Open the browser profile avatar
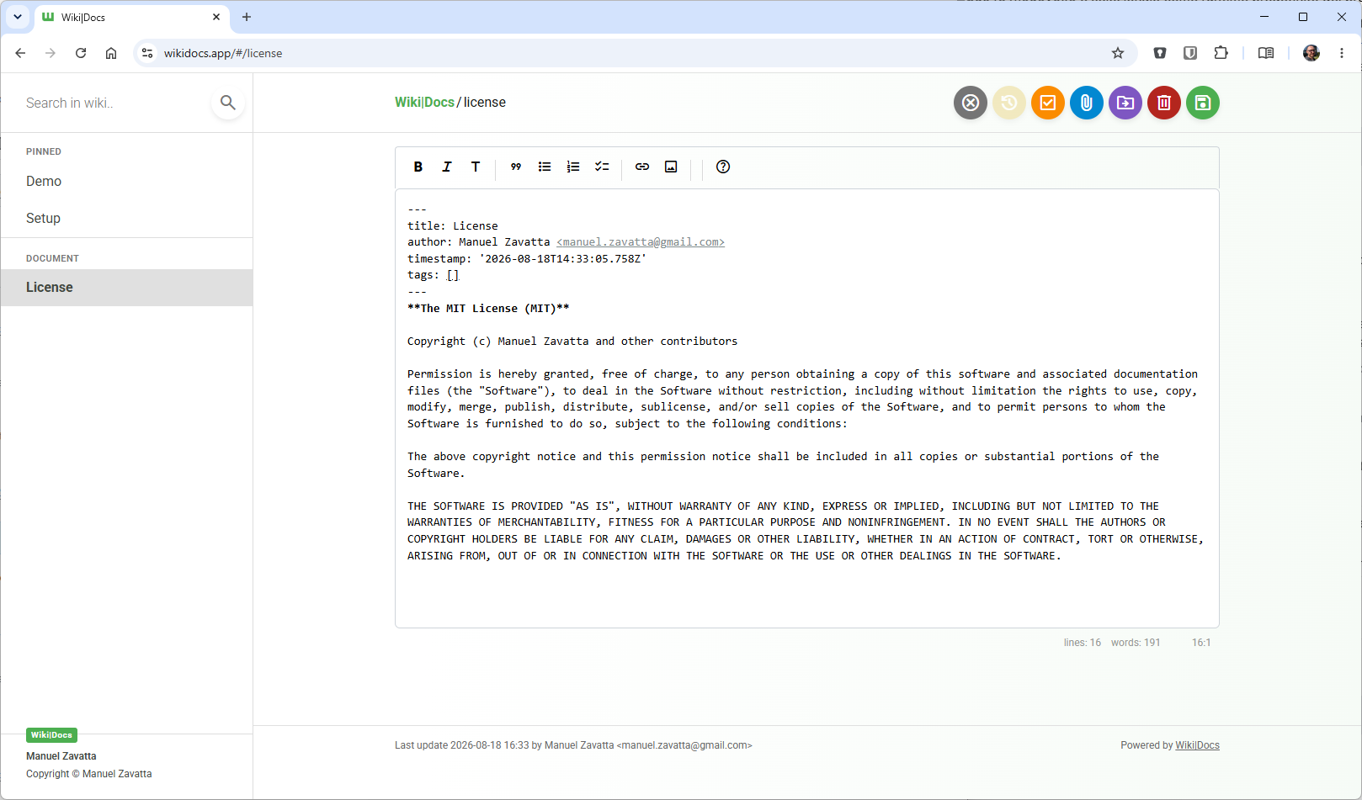Image resolution: width=1362 pixels, height=800 pixels. point(1311,53)
